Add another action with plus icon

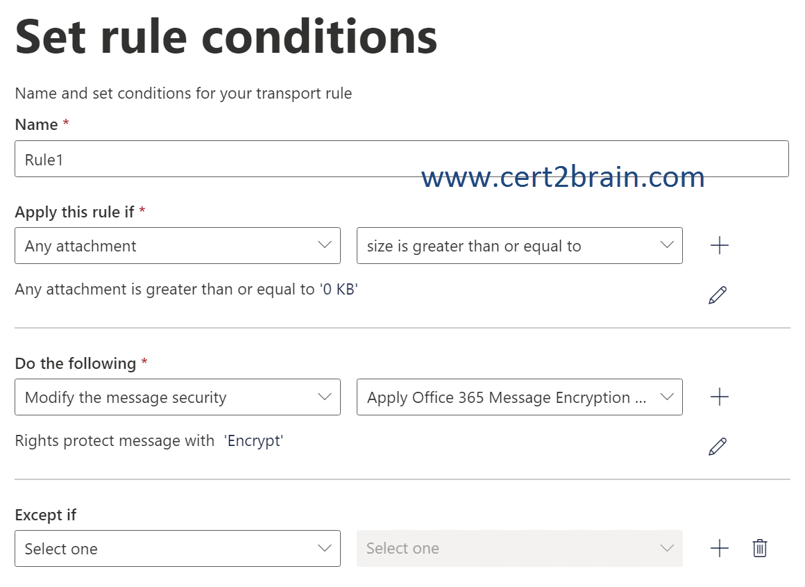tap(719, 397)
